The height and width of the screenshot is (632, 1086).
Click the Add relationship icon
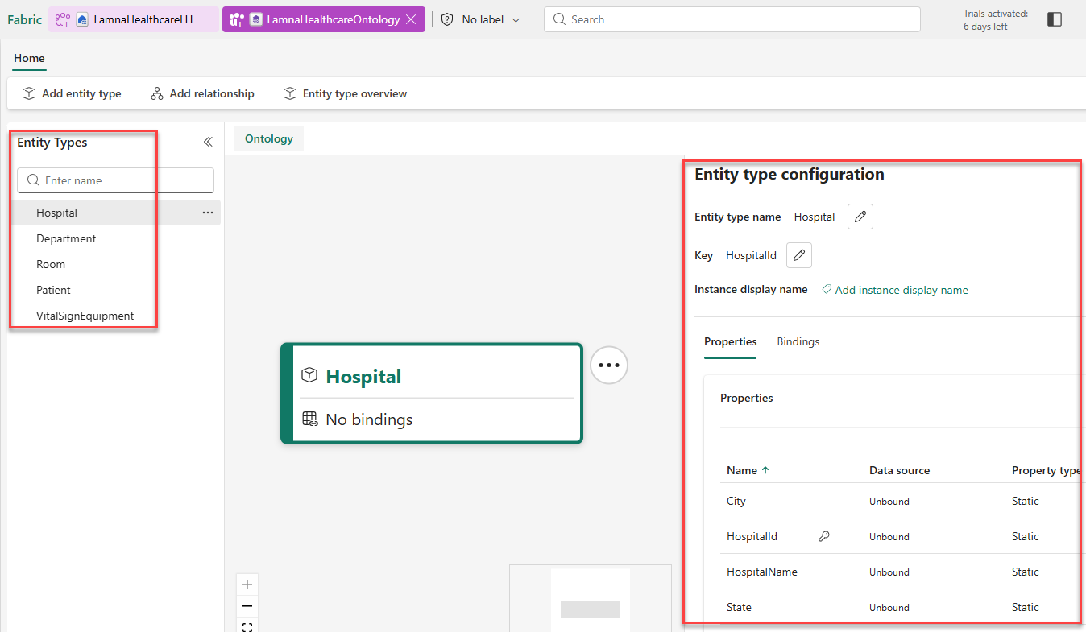coord(156,93)
